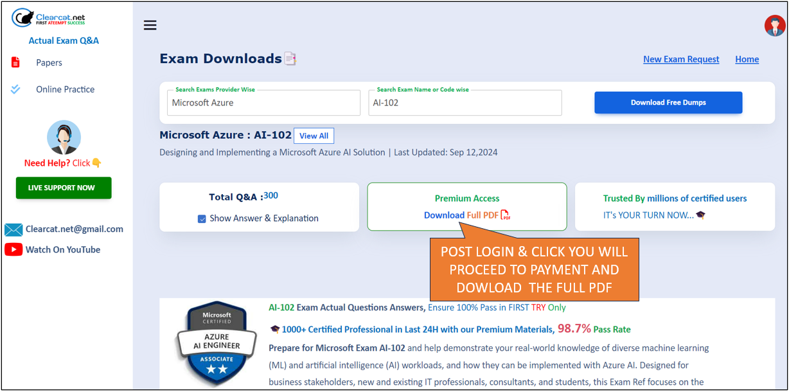Toggle Show Answer & Explanation checkbox
Image resolution: width=789 pixels, height=392 pixels.
(202, 218)
